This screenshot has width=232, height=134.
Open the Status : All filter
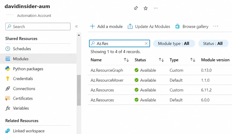[x=213, y=44]
